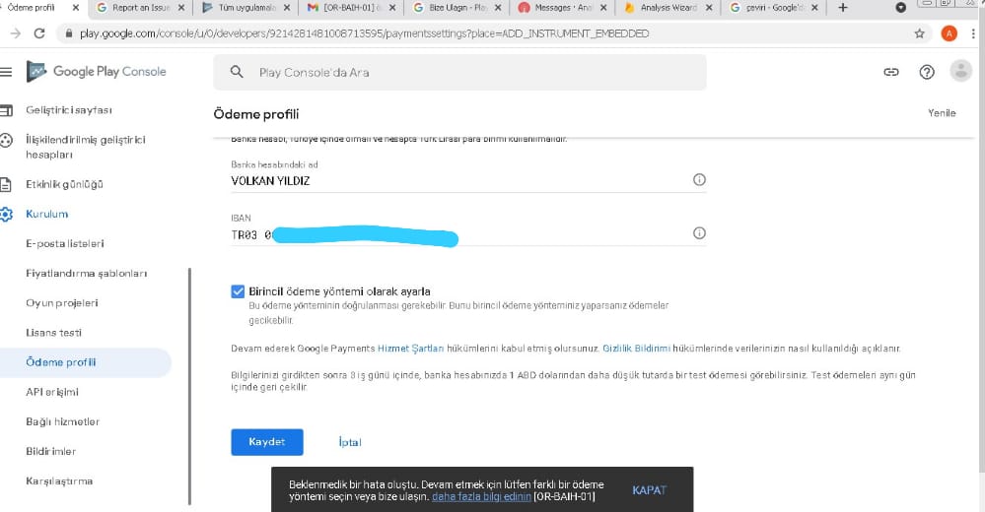The image size is (985, 512).
Task: Uncheck Birincil ödeme yöntemi olarak ayarla
Action: (x=238, y=291)
